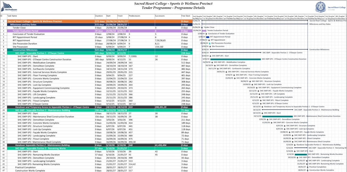
Task: Click '43 days' free slack of SP3 Demolition
Action: coord(185,158)
